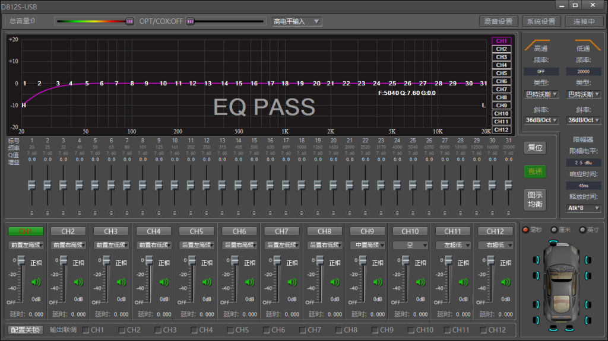Open CH11 speaker assignment dropdown 左超低
608x341 pixels.
452,245
